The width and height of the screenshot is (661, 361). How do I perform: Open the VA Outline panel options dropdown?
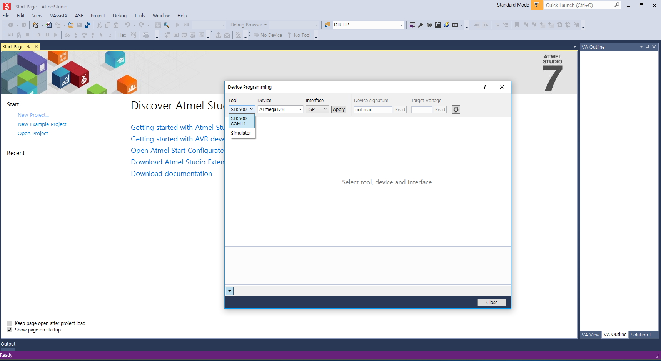[641, 47]
